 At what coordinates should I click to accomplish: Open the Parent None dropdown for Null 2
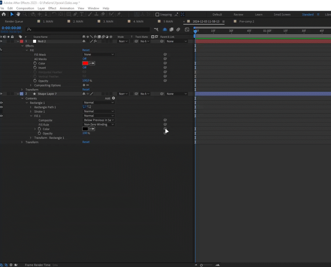[x=176, y=41]
